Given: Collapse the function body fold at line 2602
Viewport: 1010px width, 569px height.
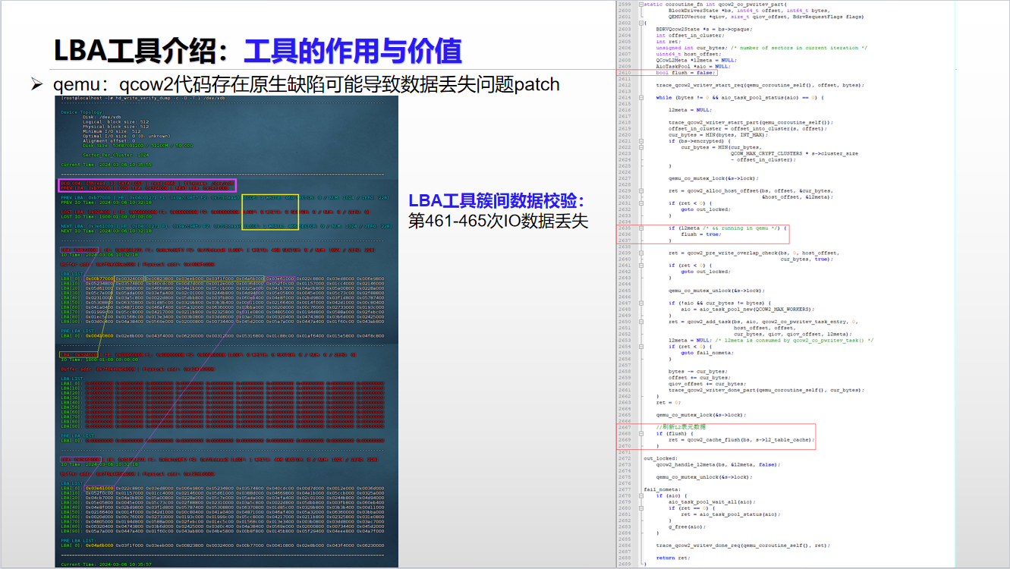Looking at the screenshot, I should point(641,23).
